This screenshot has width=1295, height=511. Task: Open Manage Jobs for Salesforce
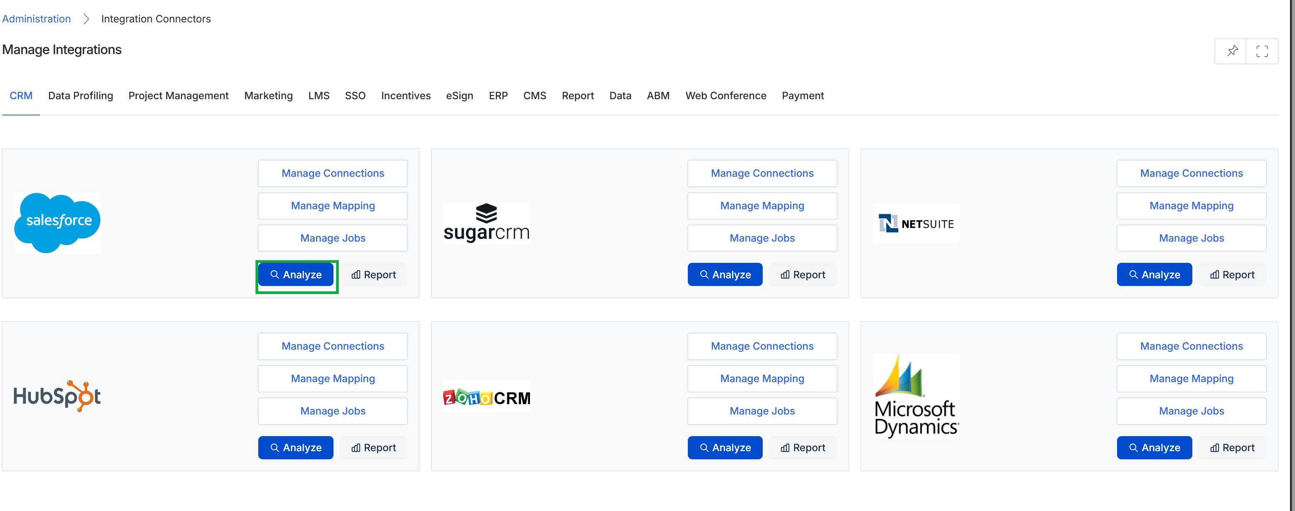pyautogui.click(x=333, y=238)
